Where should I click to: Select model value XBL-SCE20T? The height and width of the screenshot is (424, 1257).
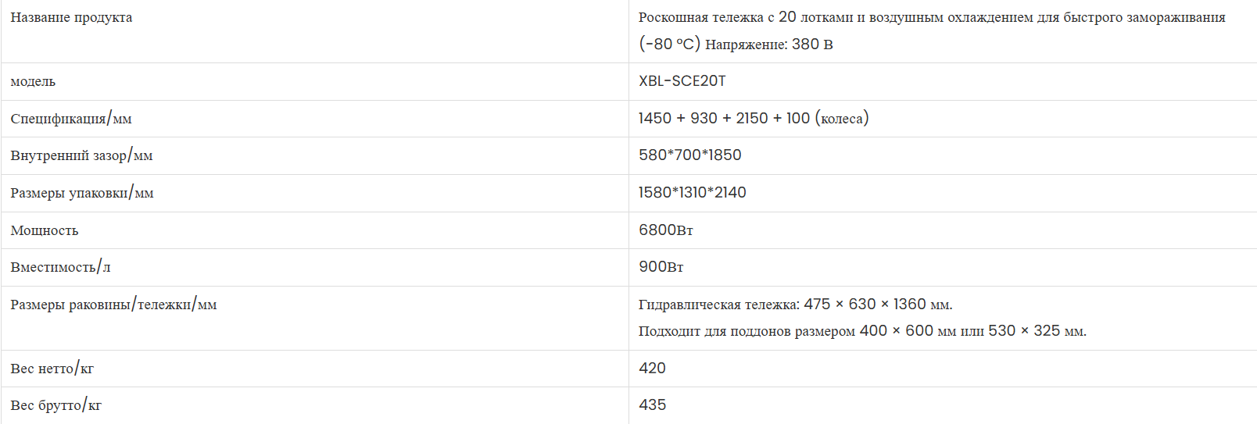pyautogui.click(x=682, y=81)
